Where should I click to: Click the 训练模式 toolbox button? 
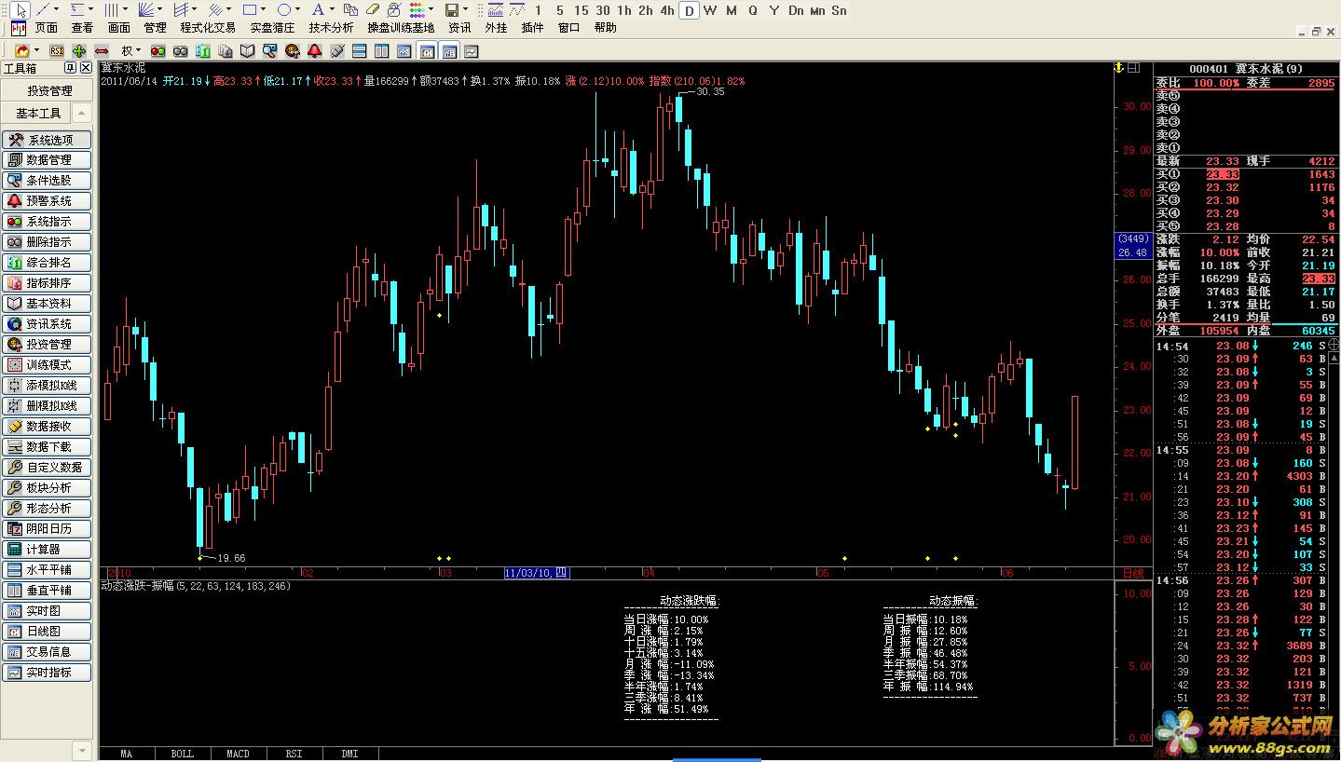point(48,365)
